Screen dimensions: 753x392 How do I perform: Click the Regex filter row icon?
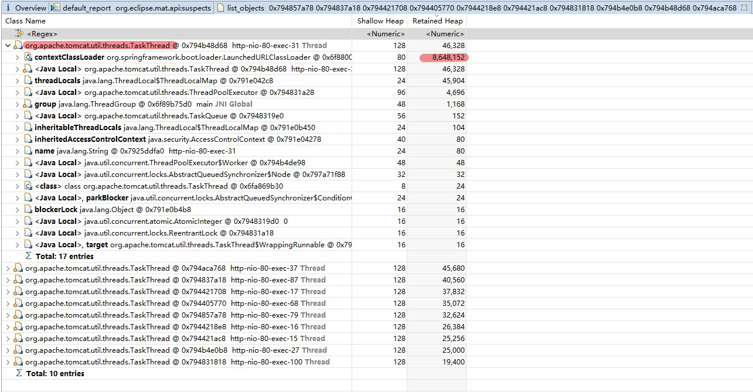pos(19,34)
